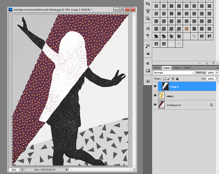Screen dimensions: 219x174
Task: Click the Achtergrond layer lock icon
Action: tap(211, 105)
